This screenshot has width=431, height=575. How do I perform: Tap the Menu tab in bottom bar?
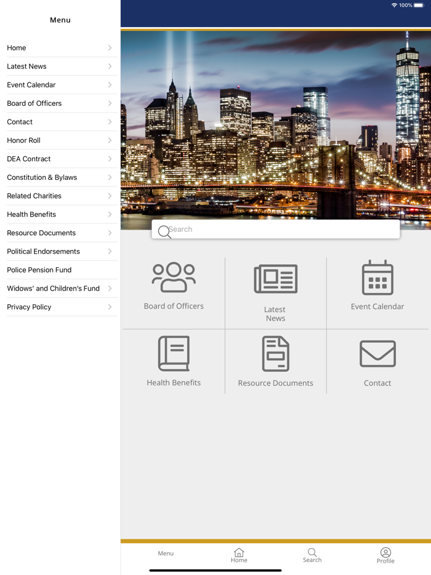pyautogui.click(x=166, y=553)
